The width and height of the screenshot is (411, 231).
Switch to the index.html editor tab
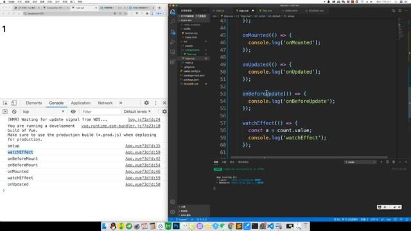(291, 11)
